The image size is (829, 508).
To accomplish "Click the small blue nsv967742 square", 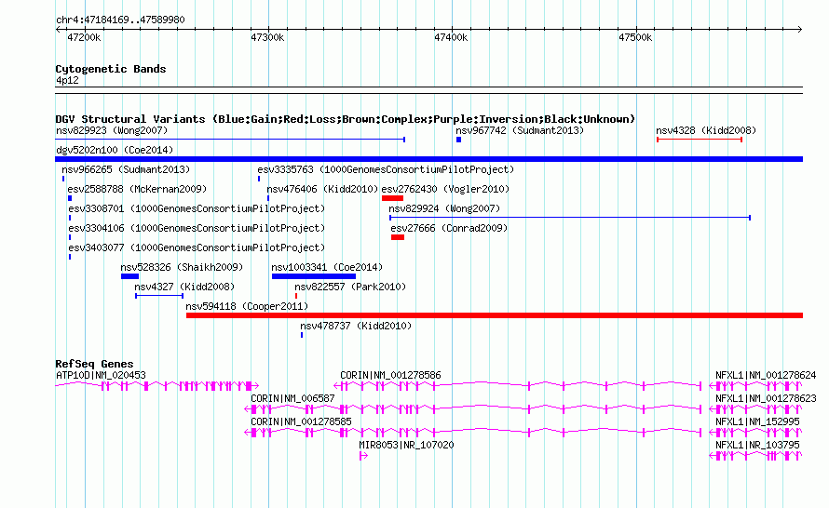I will pos(459,140).
